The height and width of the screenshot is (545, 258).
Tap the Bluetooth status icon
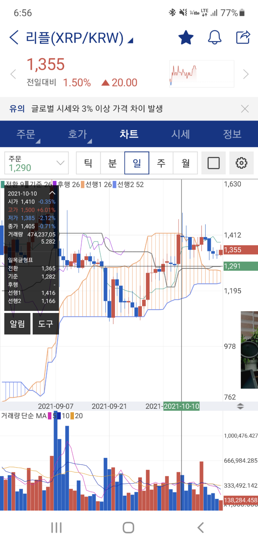pos(172,13)
